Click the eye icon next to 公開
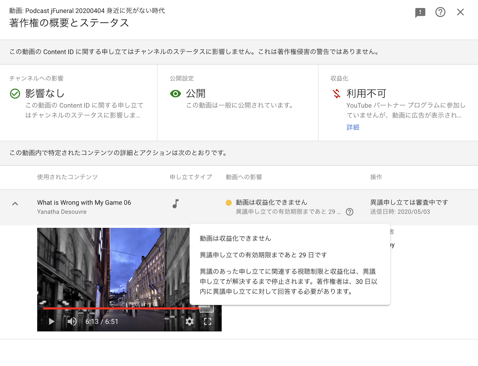 tap(175, 94)
